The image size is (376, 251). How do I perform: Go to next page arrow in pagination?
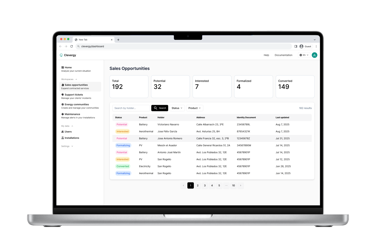pyautogui.click(x=241, y=185)
